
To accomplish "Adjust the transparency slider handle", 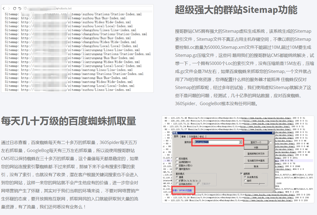I will pos(259,184).
